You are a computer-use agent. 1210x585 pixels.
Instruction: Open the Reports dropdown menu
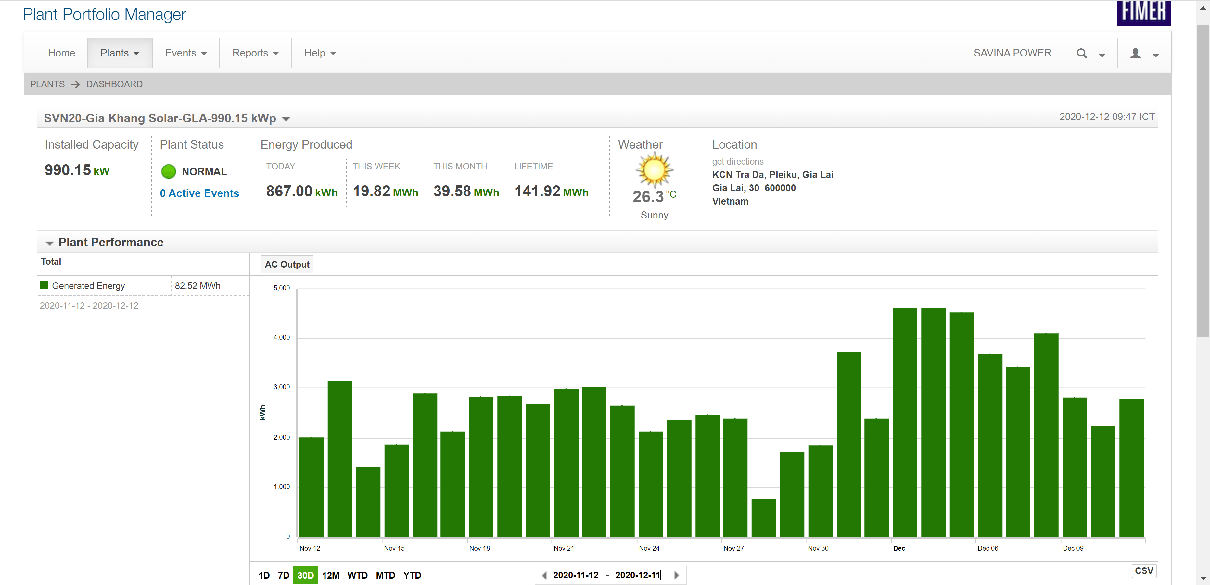pyautogui.click(x=255, y=53)
